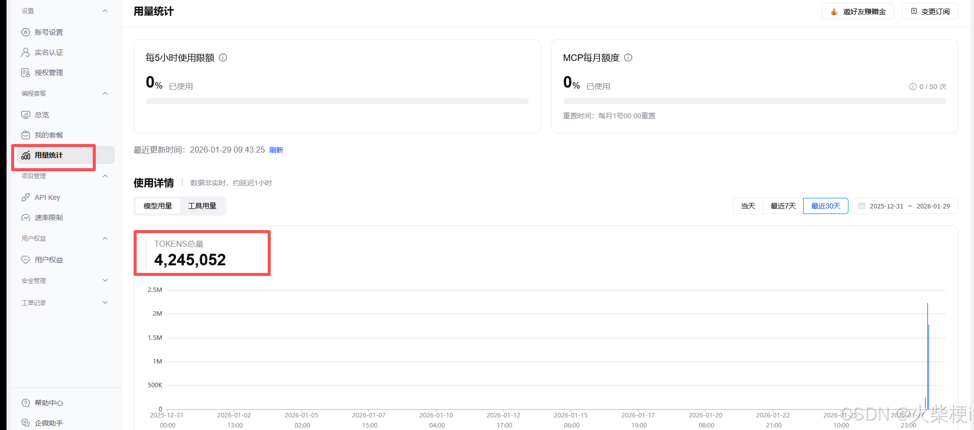Select 最近7天 time range
This screenshot has width=974, height=430.
[x=783, y=206]
